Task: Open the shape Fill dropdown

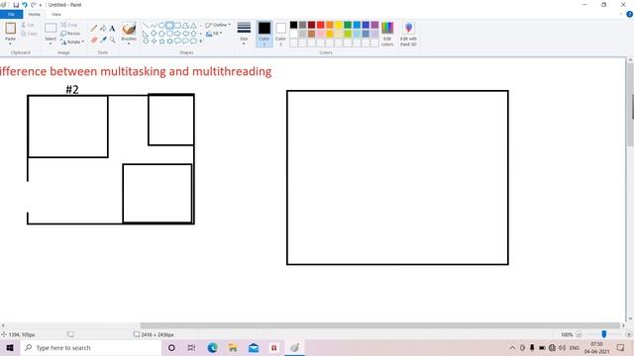Action: coord(214,34)
